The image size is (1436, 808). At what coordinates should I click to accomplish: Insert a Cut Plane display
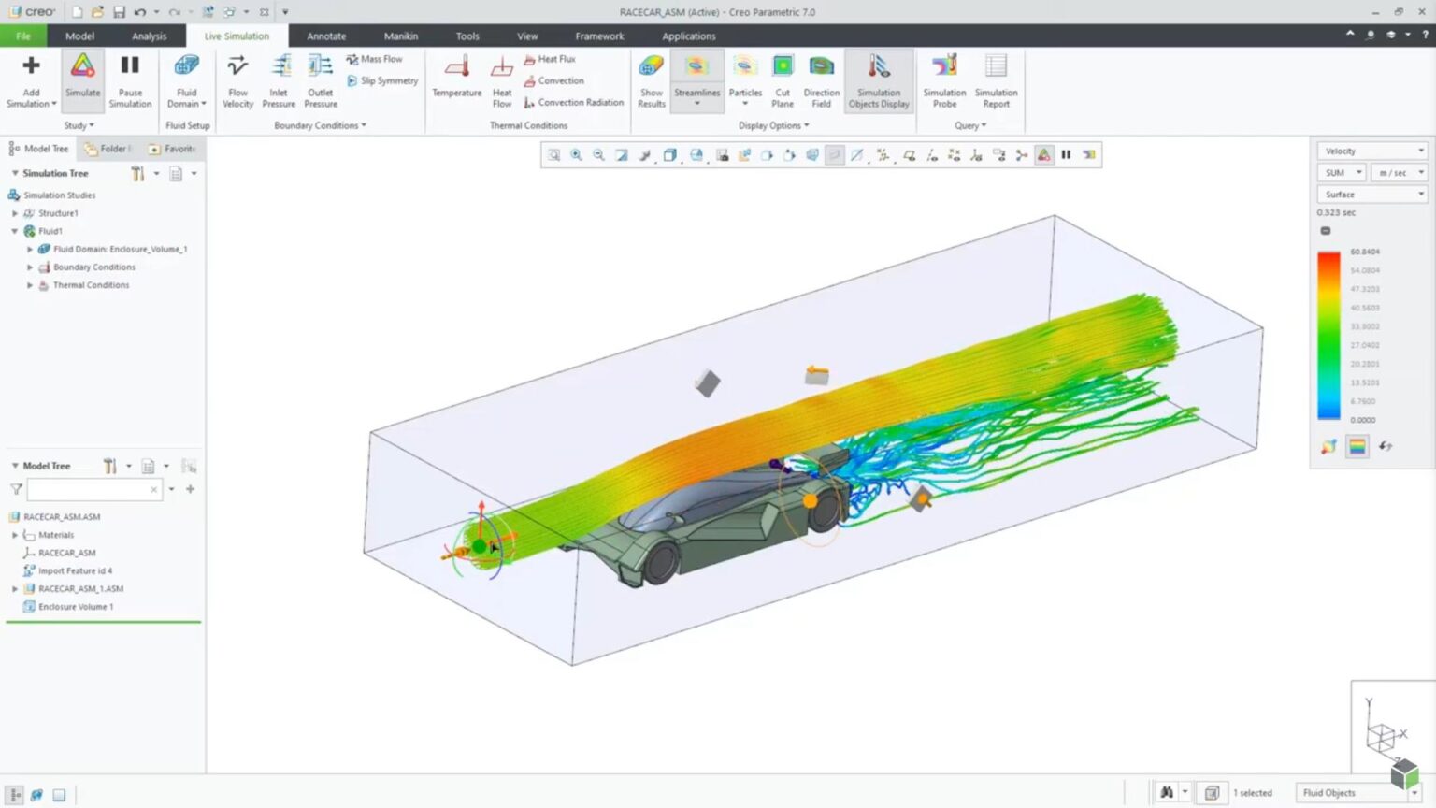pos(783,79)
